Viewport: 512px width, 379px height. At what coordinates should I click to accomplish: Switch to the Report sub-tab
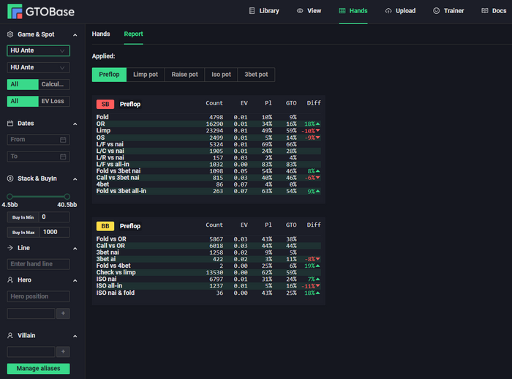tap(133, 34)
